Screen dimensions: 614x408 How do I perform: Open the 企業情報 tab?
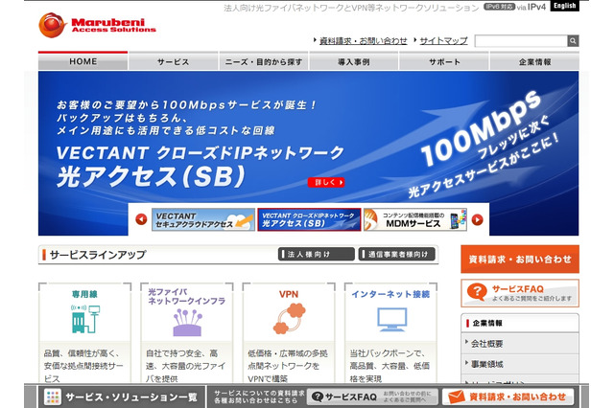point(534,61)
